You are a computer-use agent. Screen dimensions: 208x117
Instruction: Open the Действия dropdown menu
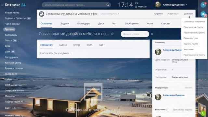(x=188, y=14)
